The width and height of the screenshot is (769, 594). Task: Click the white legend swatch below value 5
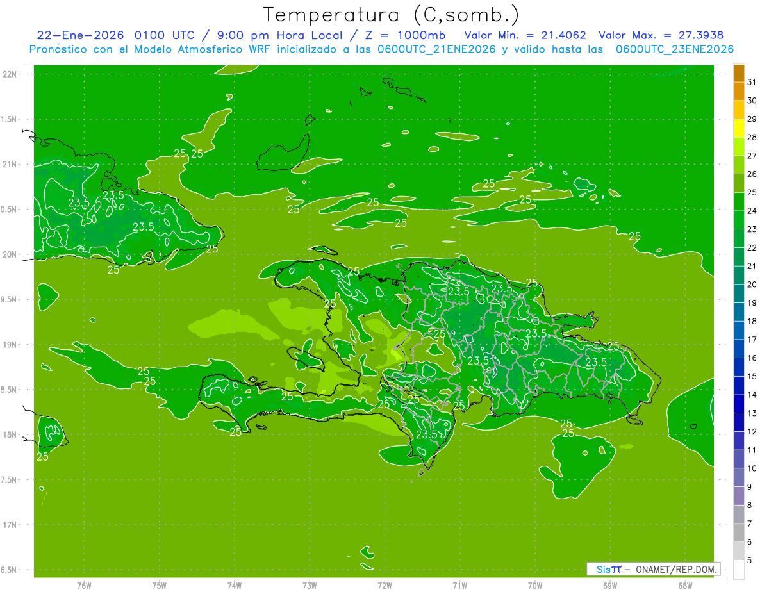click(739, 570)
